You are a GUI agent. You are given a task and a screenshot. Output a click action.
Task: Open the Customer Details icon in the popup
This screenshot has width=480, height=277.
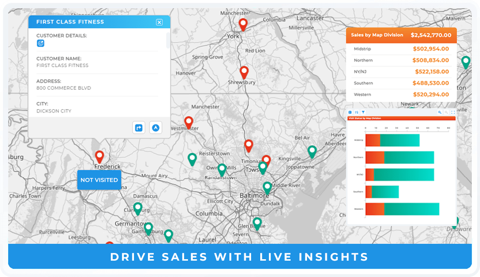tap(41, 43)
